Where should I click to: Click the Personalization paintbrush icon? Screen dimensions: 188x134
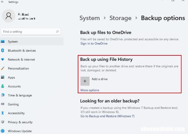pos(3,68)
